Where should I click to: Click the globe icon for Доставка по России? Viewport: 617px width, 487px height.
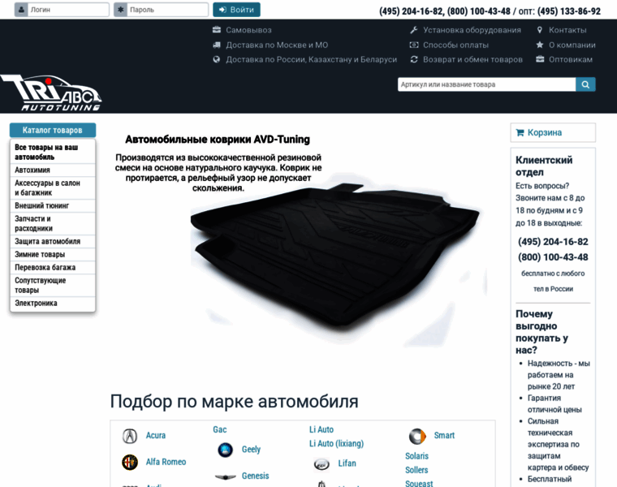217,59
